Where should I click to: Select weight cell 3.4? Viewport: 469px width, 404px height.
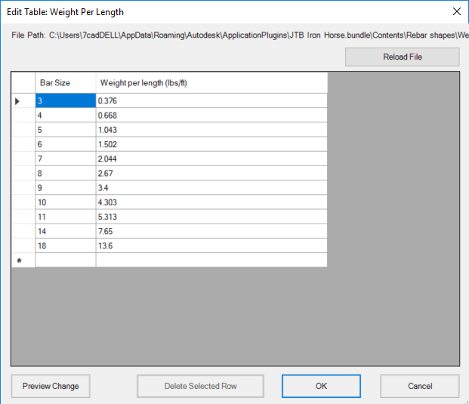[x=211, y=188]
